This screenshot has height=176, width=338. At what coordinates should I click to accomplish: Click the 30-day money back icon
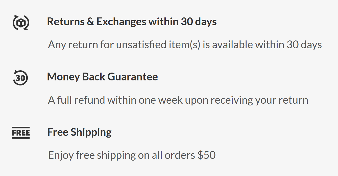point(20,78)
